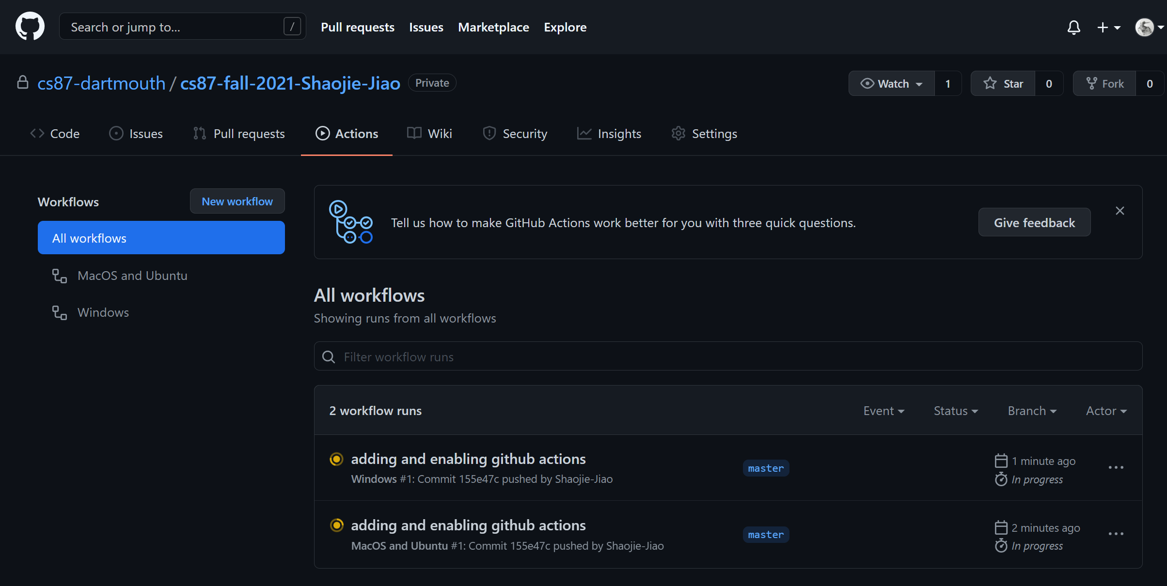The width and height of the screenshot is (1167, 586).
Task: Click the Filter workflow runs field
Action: point(727,357)
